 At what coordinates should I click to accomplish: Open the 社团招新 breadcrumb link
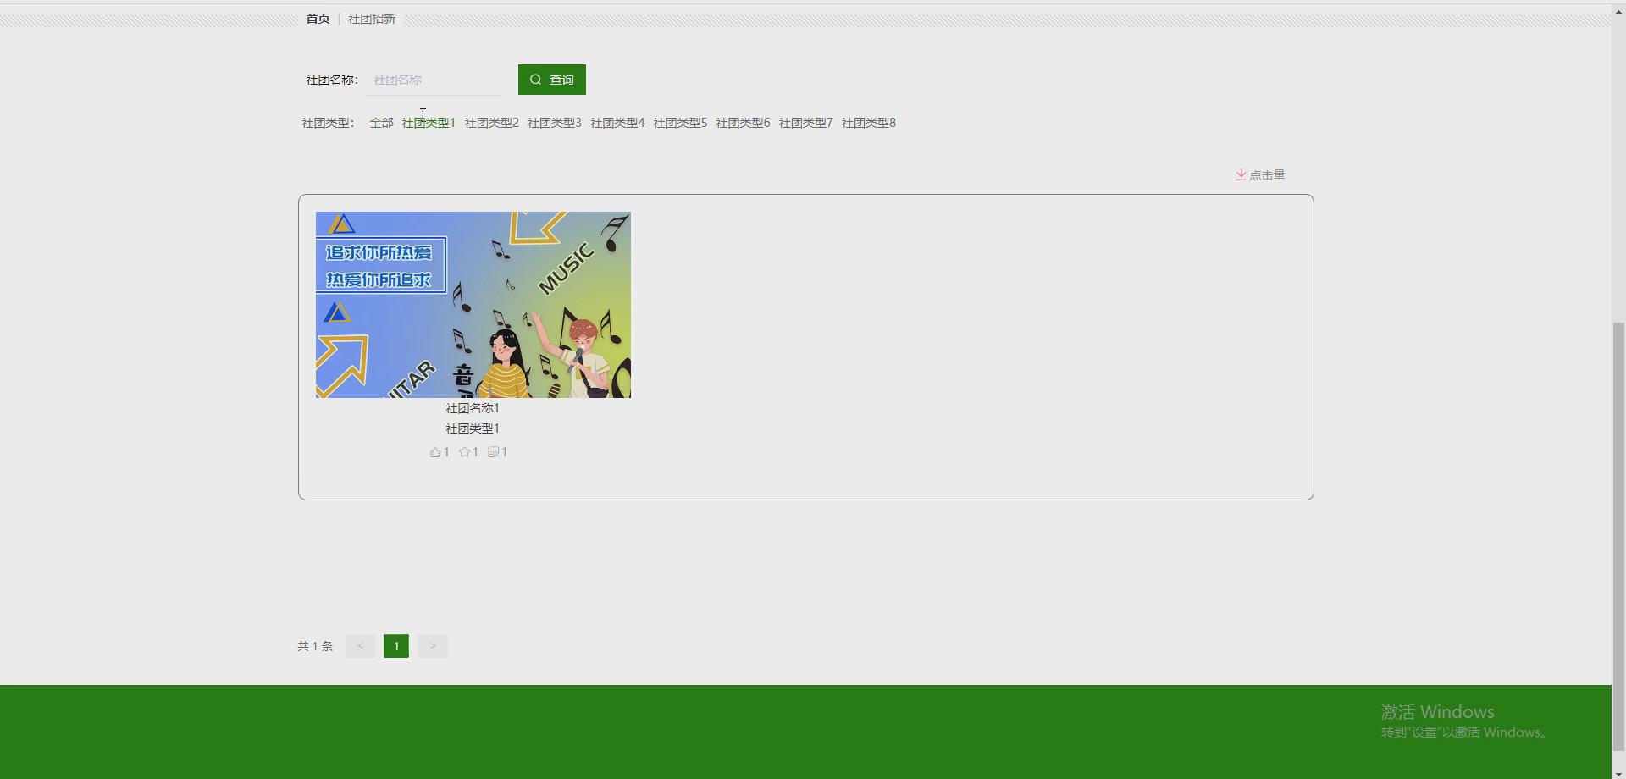[372, 19]
